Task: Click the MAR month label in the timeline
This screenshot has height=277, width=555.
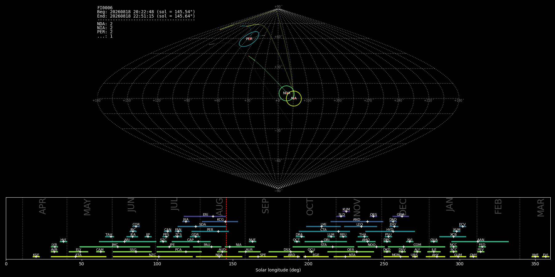Action: pyautogui.click(x=541, y=208)
